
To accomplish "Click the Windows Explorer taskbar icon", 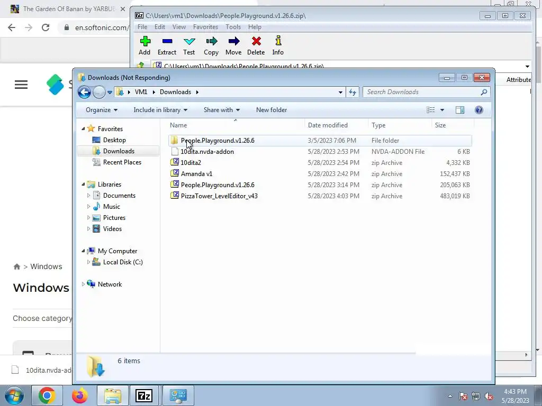I will click(x=113, y=395).
